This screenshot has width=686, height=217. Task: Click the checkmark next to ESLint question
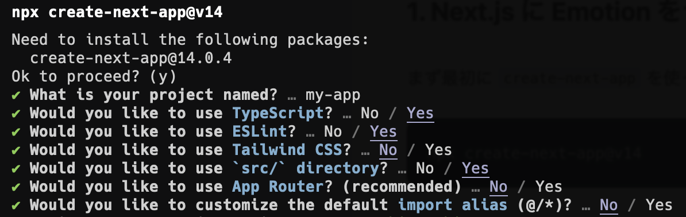(16, 131)
